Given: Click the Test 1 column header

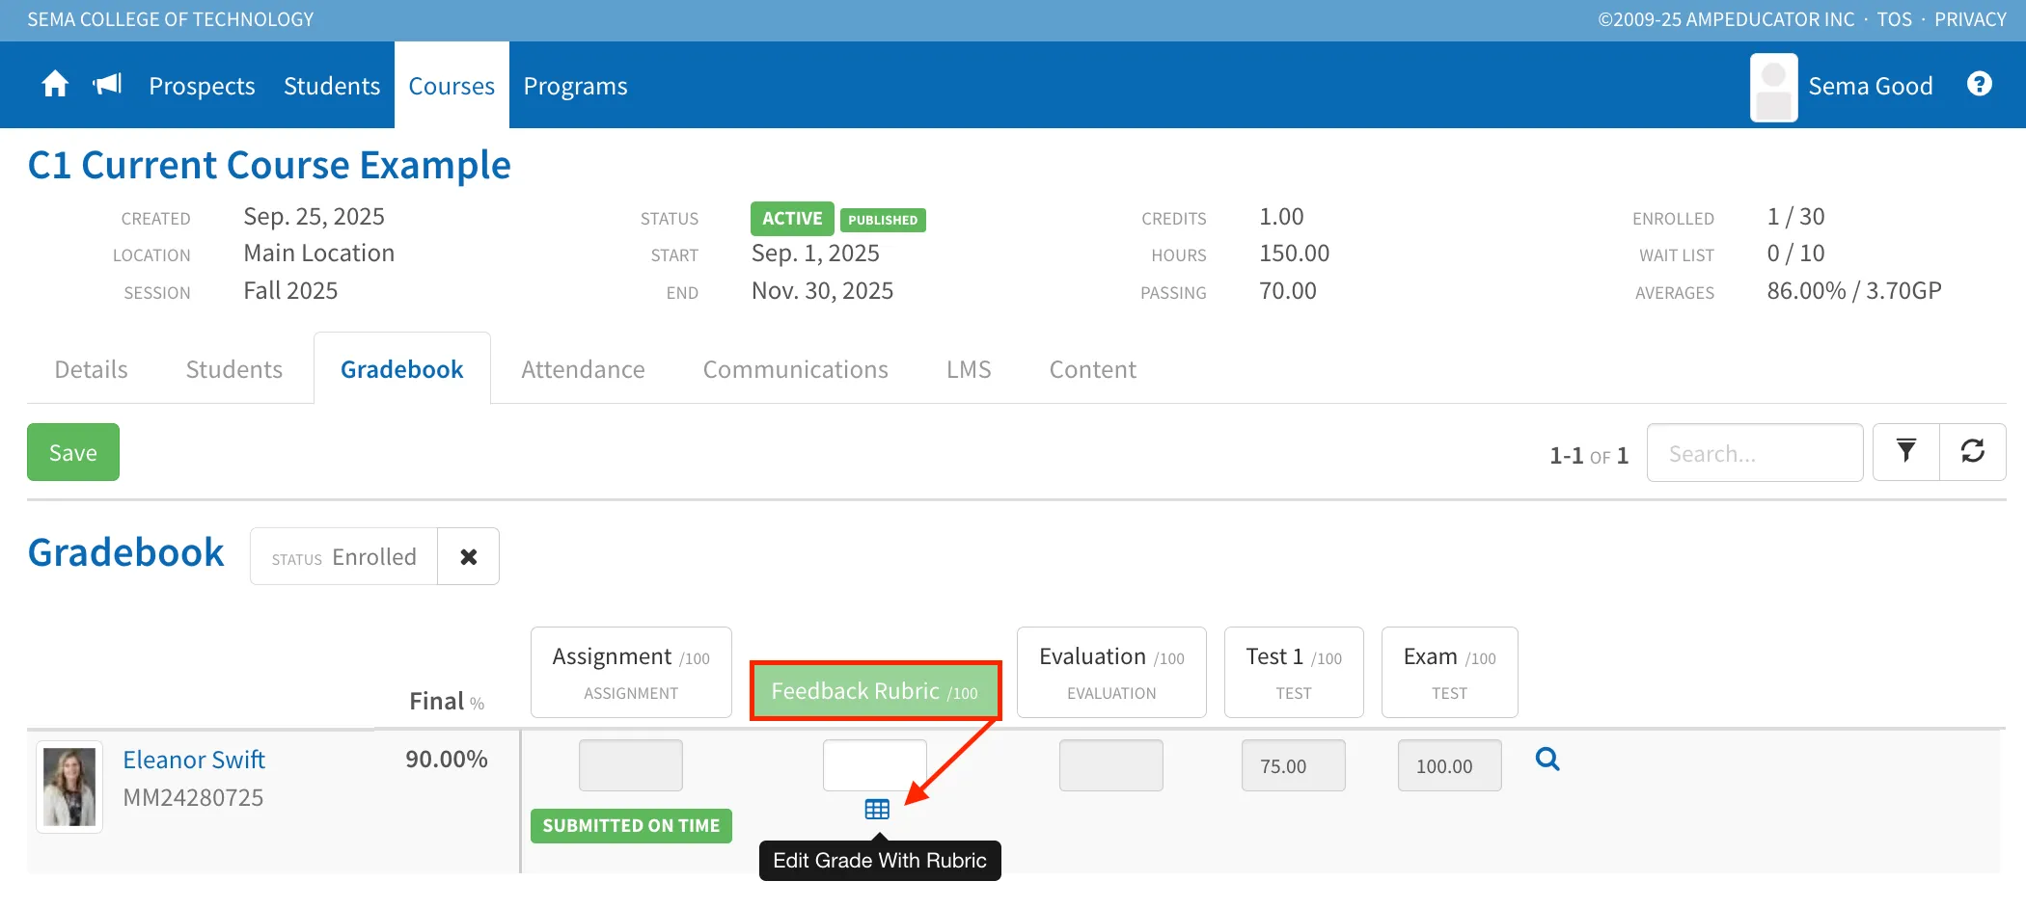Looking at the screenshot, I should pyautogui.click(x=1294, y=673).
